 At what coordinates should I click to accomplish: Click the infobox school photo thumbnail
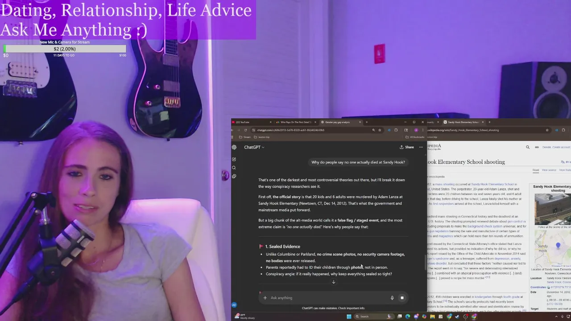coord(552,210)
